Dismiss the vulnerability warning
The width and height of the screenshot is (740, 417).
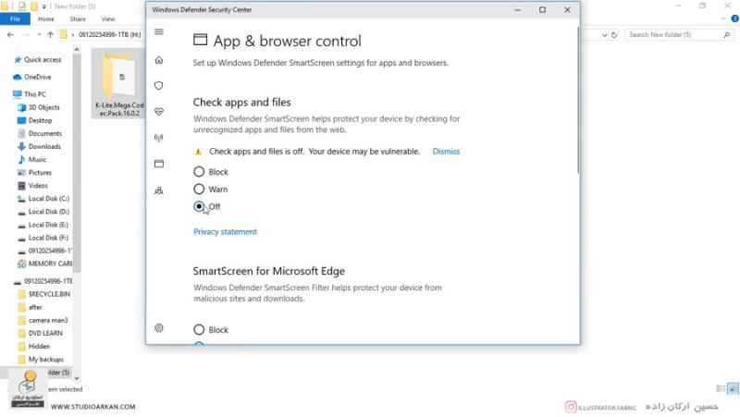tap(446, 152)
